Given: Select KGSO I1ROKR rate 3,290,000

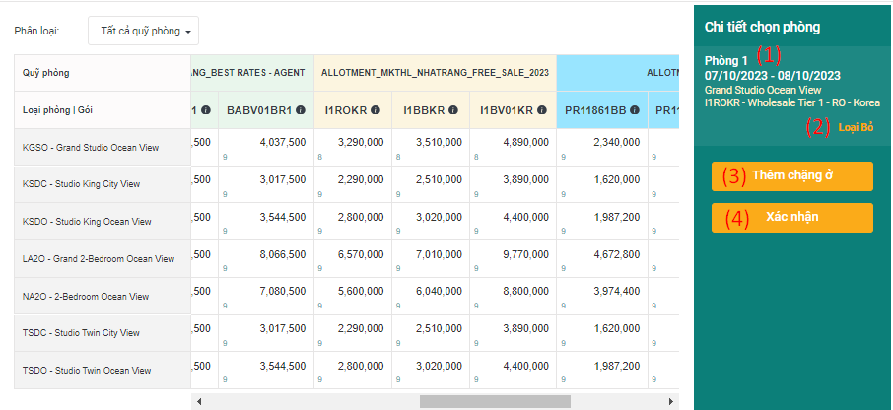Looking at the screenshot, I should (353, 143).
